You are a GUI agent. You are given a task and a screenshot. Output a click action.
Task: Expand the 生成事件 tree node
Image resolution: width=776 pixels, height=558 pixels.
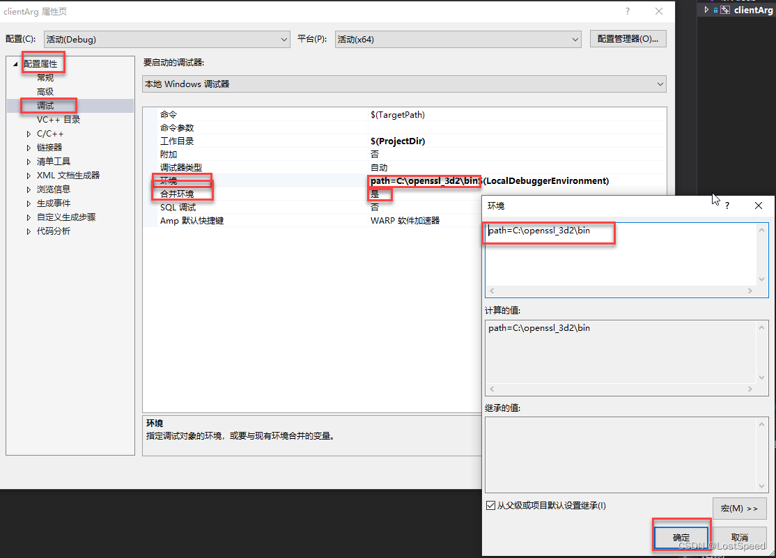click(29, 203)
